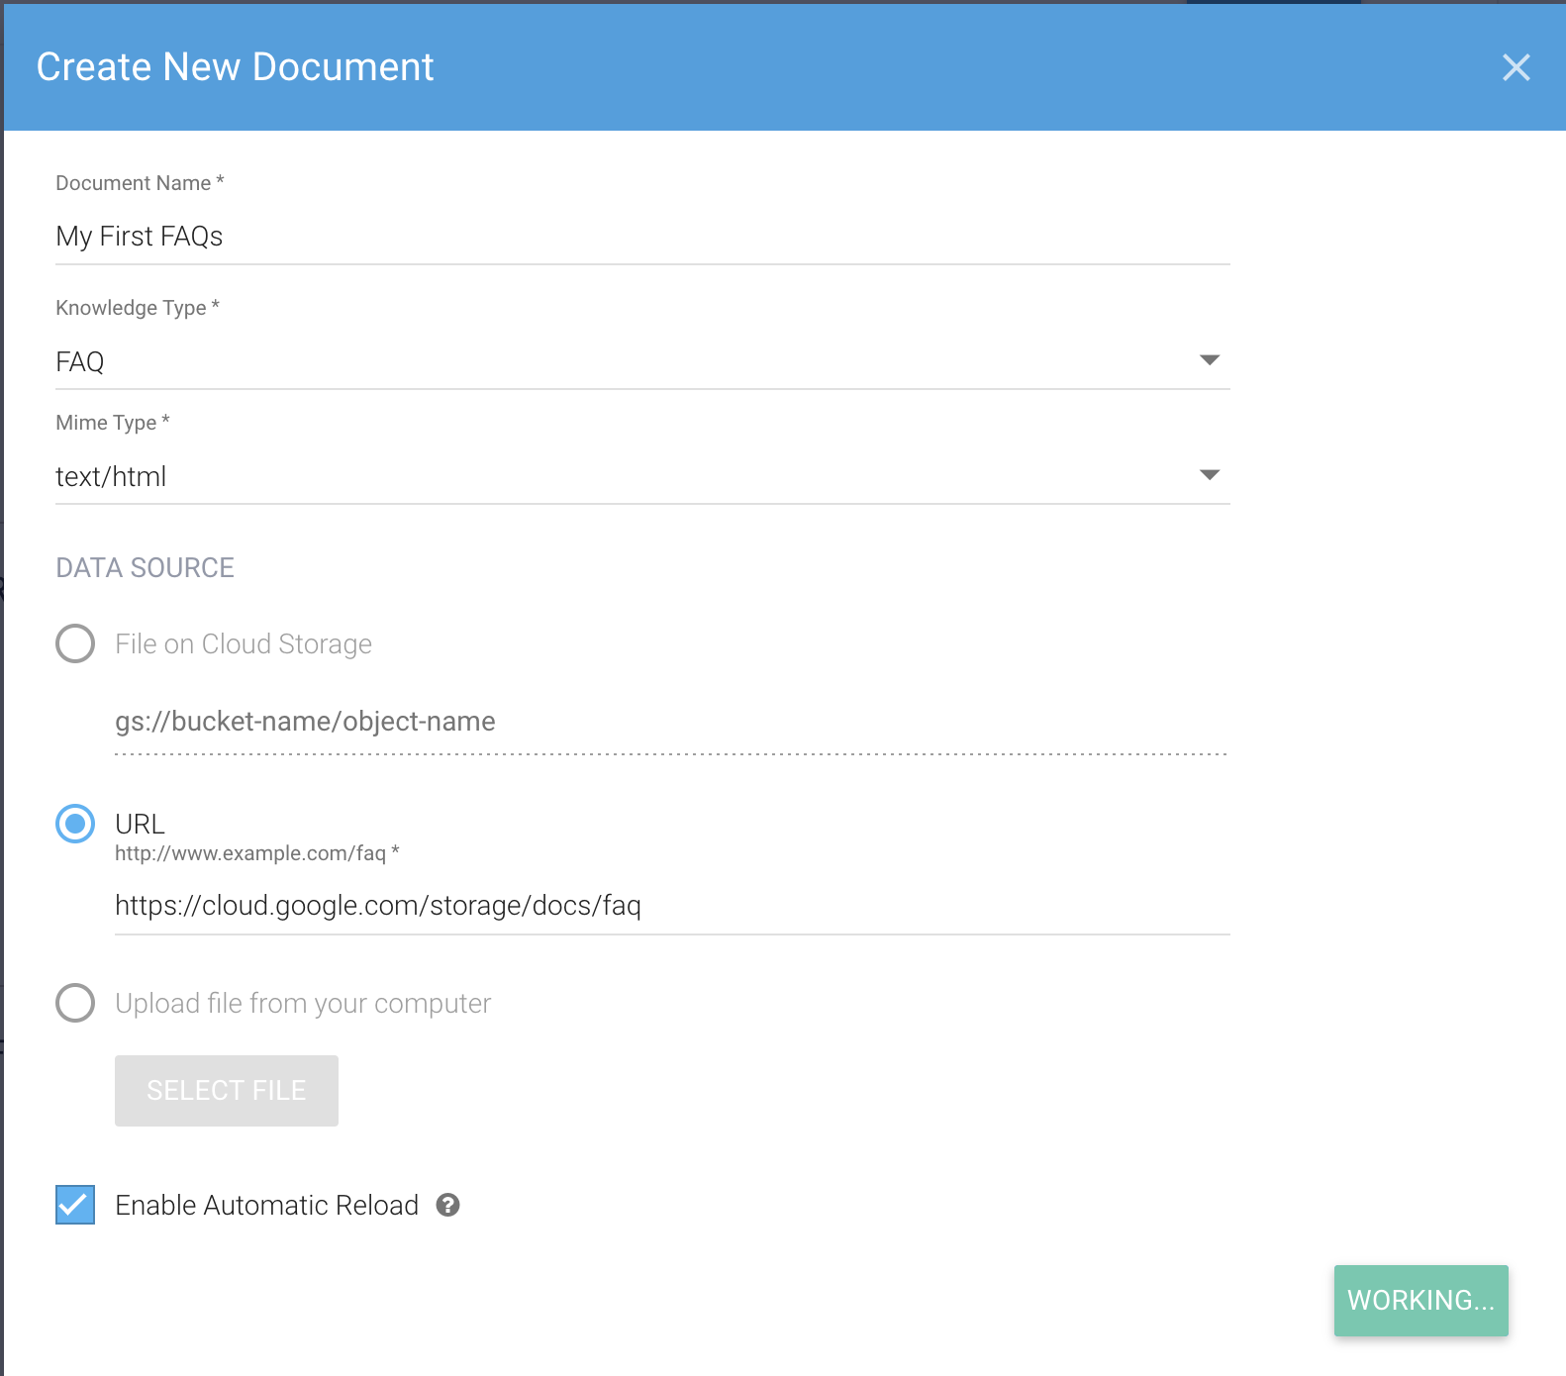Screen dimensions: 1566x1376
Task: Uncheck Enable Automatic Reload checkbox
Action: point(75,1205)
